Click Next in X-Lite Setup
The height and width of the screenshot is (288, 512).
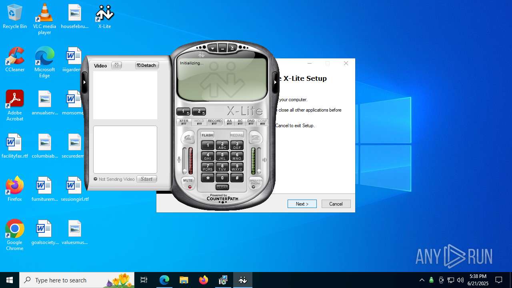(302, 204)
